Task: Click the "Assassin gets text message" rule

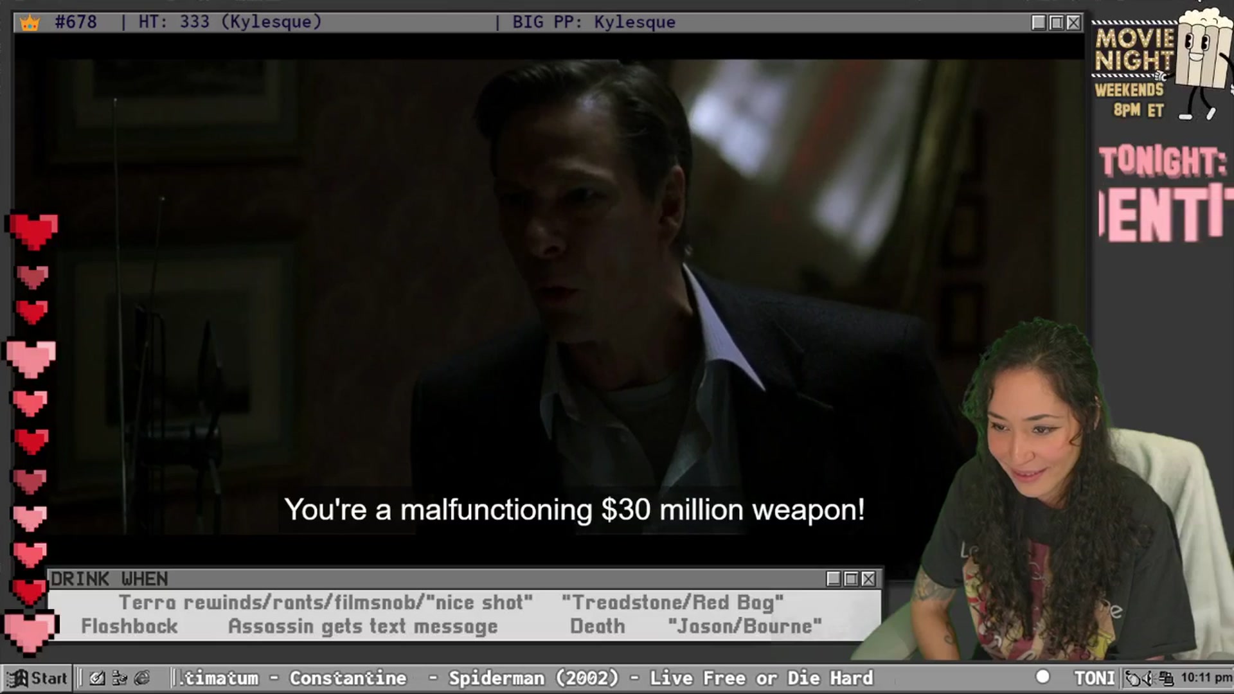Action: [363, 627]
